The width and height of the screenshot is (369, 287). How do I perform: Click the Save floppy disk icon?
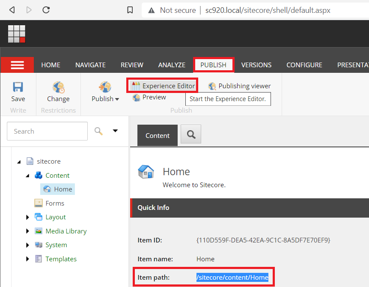[18, 87]
